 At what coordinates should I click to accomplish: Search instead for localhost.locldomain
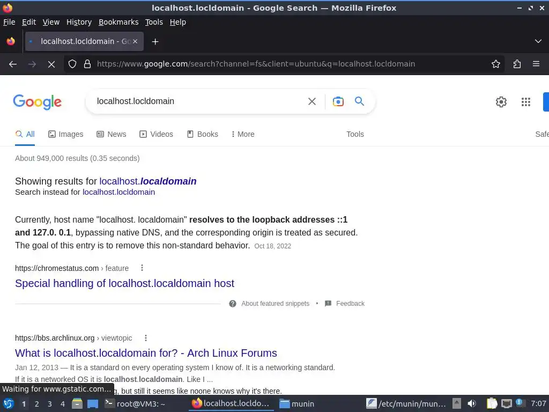118,192
